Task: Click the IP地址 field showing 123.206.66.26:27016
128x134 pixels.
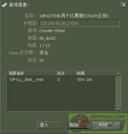Action: pyautogui.click(x=80, y=23)
